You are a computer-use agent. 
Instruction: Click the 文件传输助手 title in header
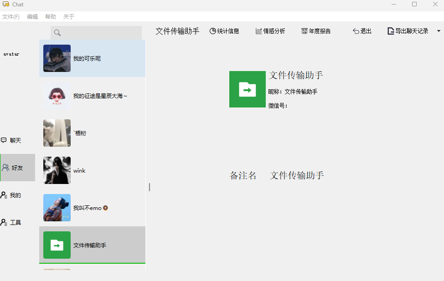[x=177, y=31]
